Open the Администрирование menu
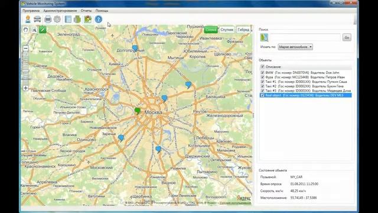Screen dimensions: 378x213 click(x=60, y=11)
